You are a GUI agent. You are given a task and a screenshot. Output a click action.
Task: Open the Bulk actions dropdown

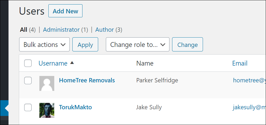click(x=44, y=45)
